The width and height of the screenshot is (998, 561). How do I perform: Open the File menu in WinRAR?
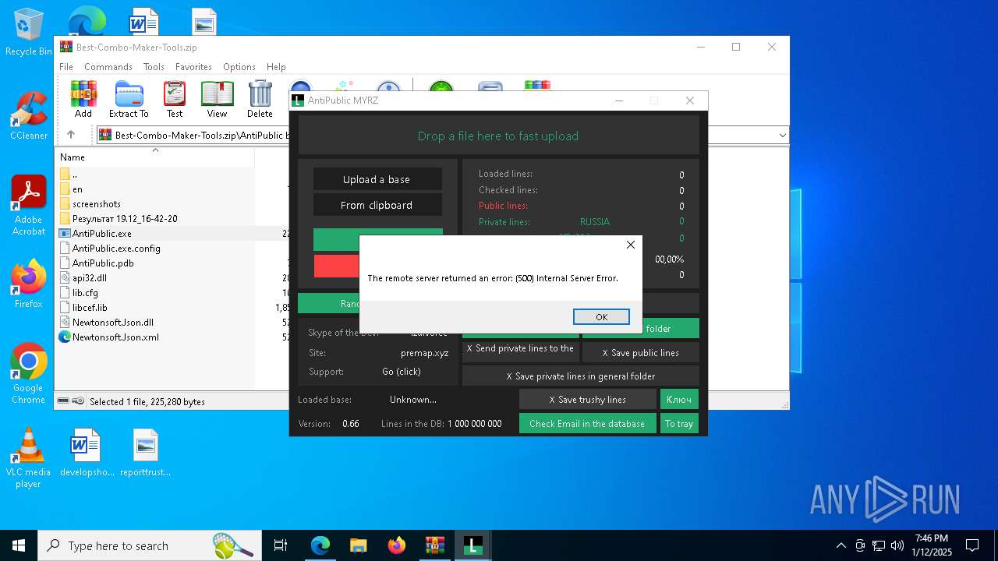[x=66, y=67]
